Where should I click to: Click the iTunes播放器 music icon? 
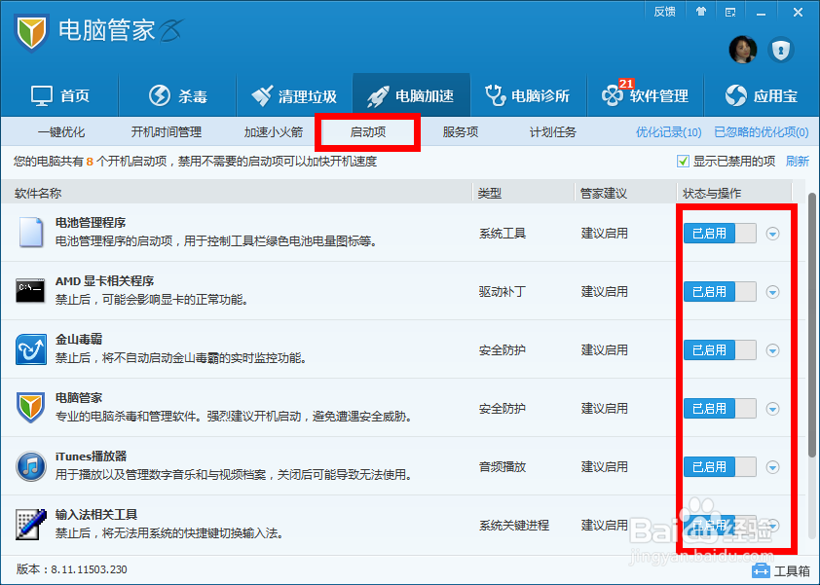(x=31, y=466)
